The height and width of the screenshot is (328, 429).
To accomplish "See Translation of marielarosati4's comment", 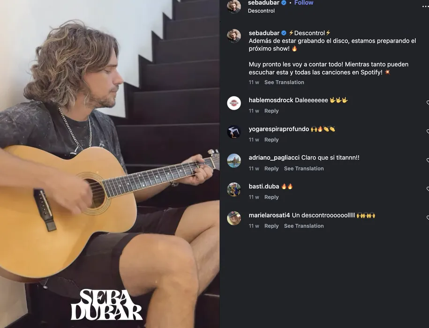I will [304, 226].
